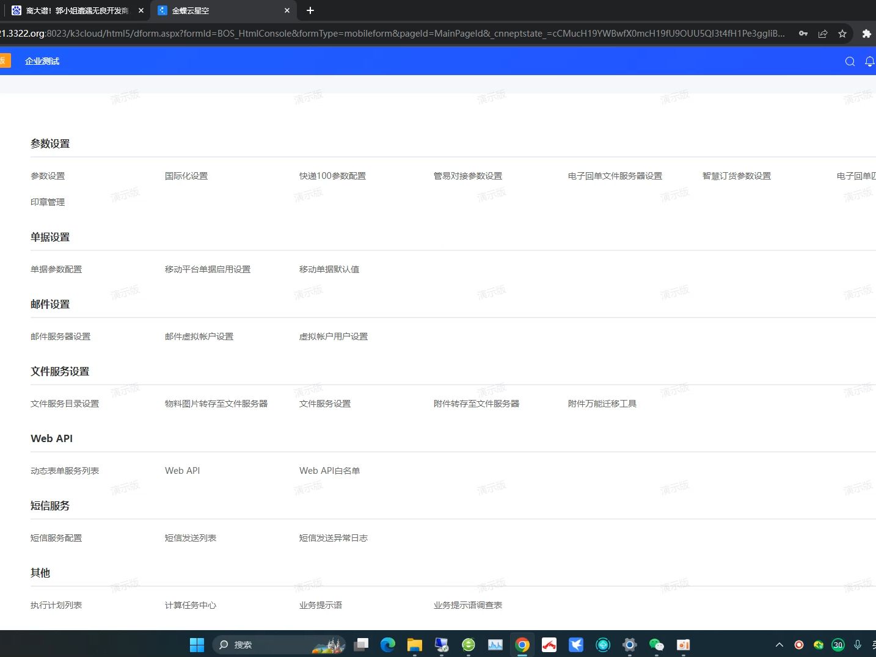
Task: Open 参数设置 link under parameter settings
Action: pyautogui.click(x=48, y=176)
